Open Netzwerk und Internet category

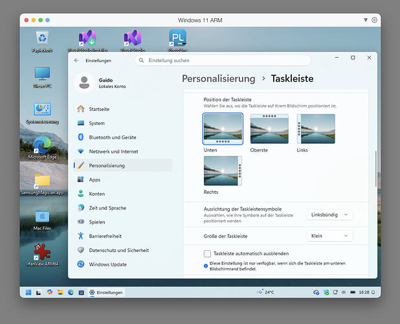(123, 152)
